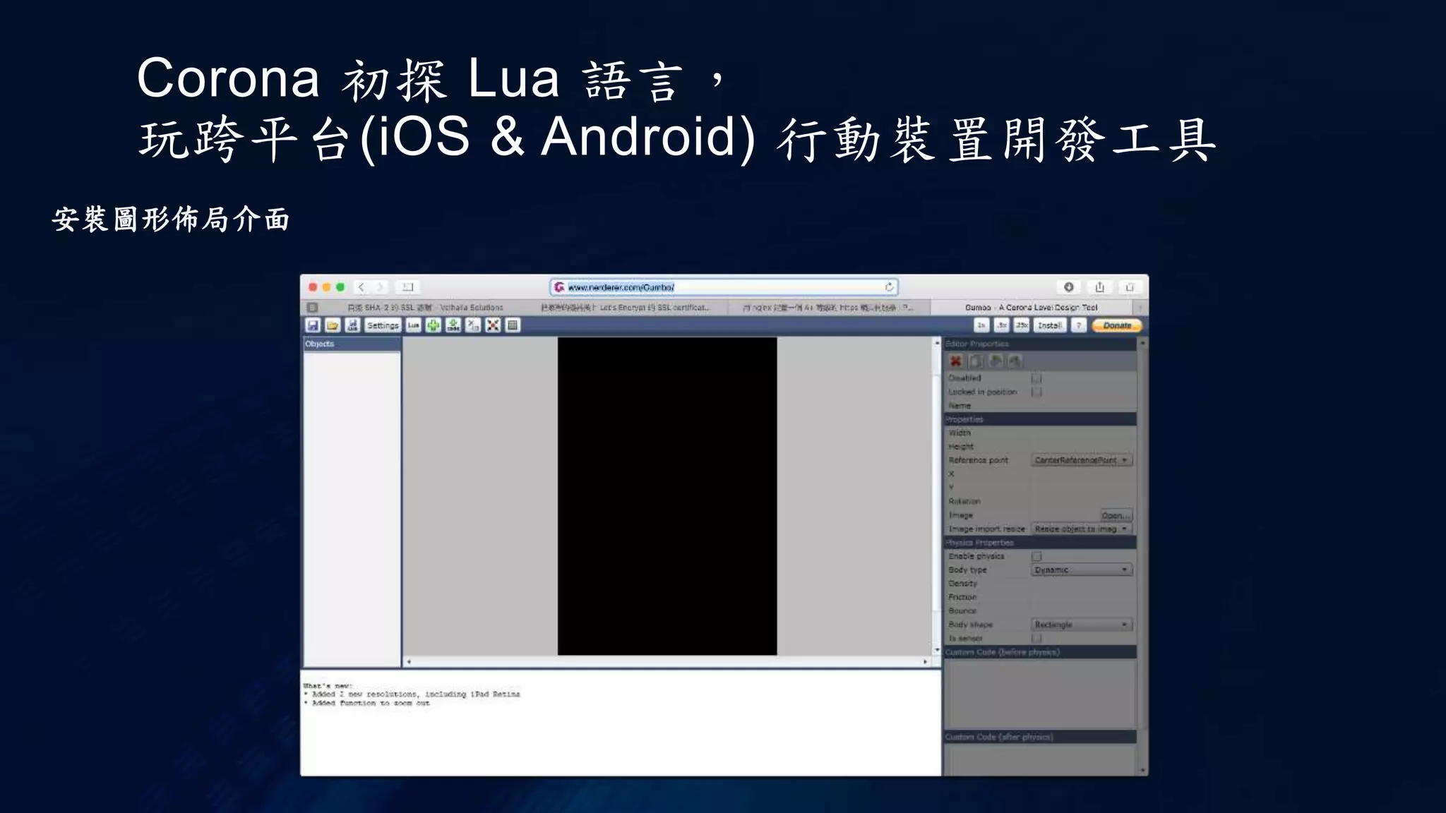Image resolution: width=1446 pixels, height=813 pixels.
Task: Click the browser show-tabs icon
Action: 1130,287
